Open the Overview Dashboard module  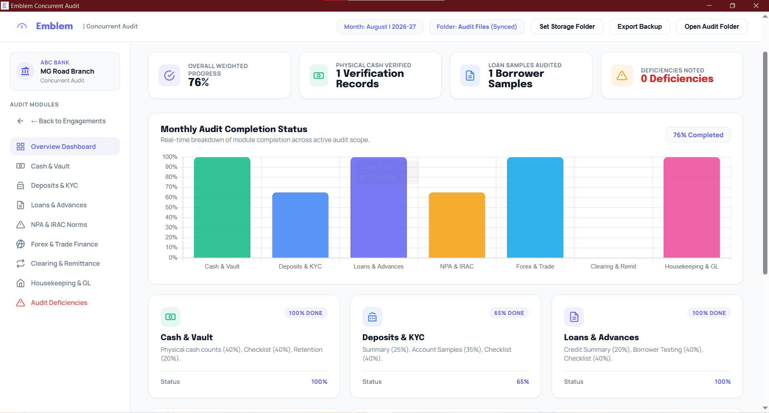coord(65,146)
